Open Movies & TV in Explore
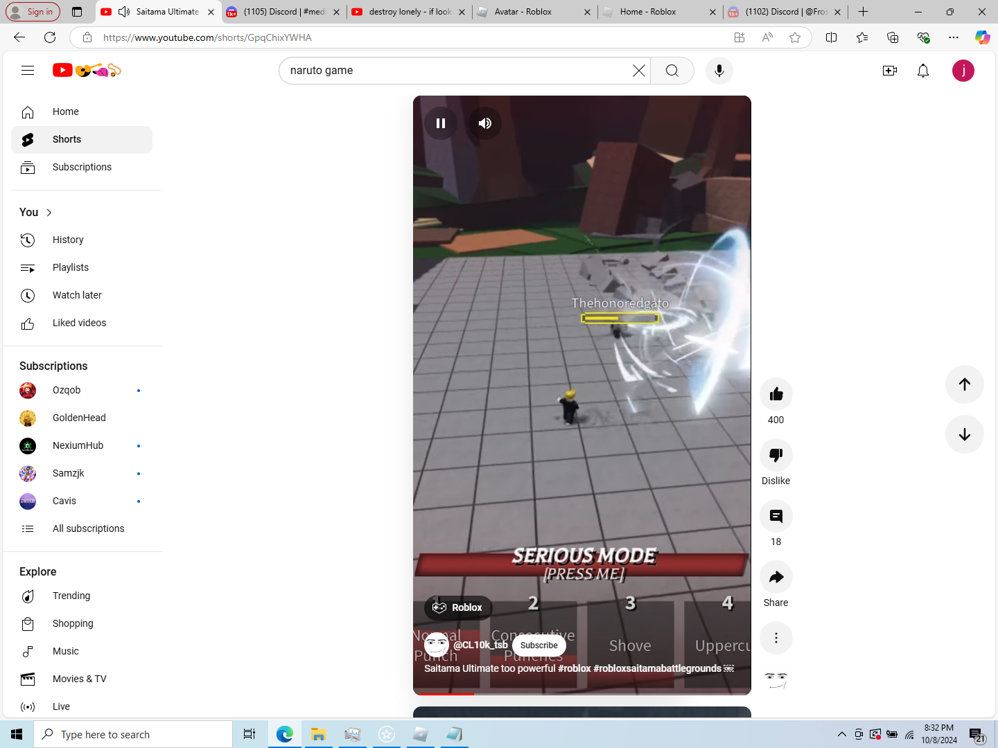 pyautogui.click(x=82, y=679)
